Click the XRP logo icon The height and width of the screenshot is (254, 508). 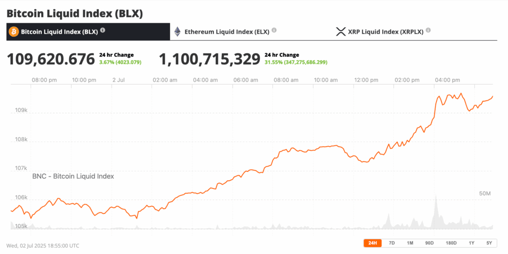tap(341, 32)
